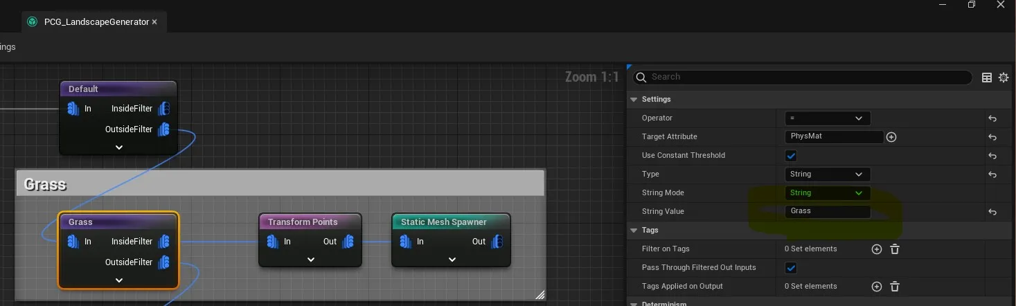This screenshot has width=1016, height=306.
Task: Open the property matrix table view icon
Action: tap(987, 78)
